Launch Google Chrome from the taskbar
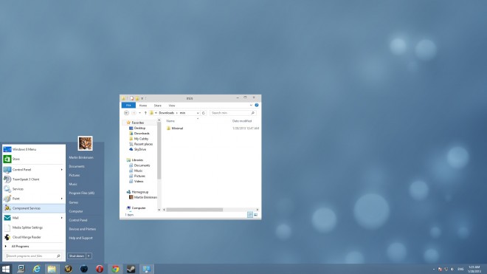This screenshot has width=487, height=274. tap(116, 269)
